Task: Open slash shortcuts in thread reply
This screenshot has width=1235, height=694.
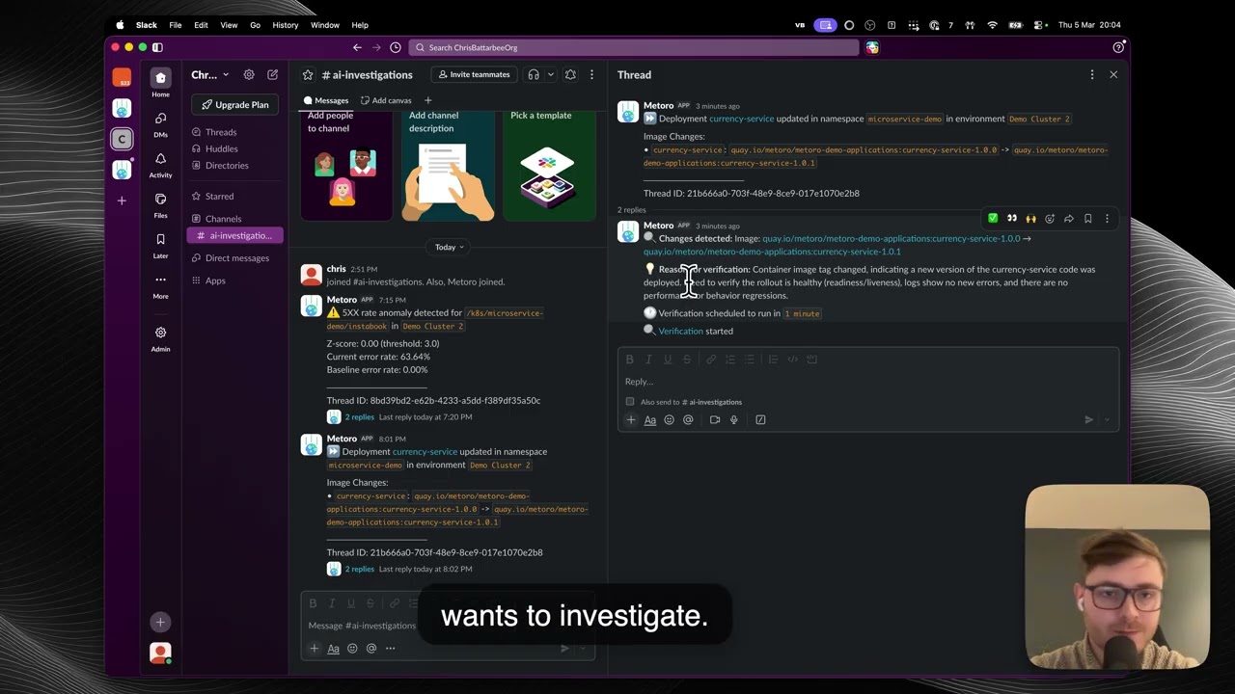Action: click(x=760, y=419)
